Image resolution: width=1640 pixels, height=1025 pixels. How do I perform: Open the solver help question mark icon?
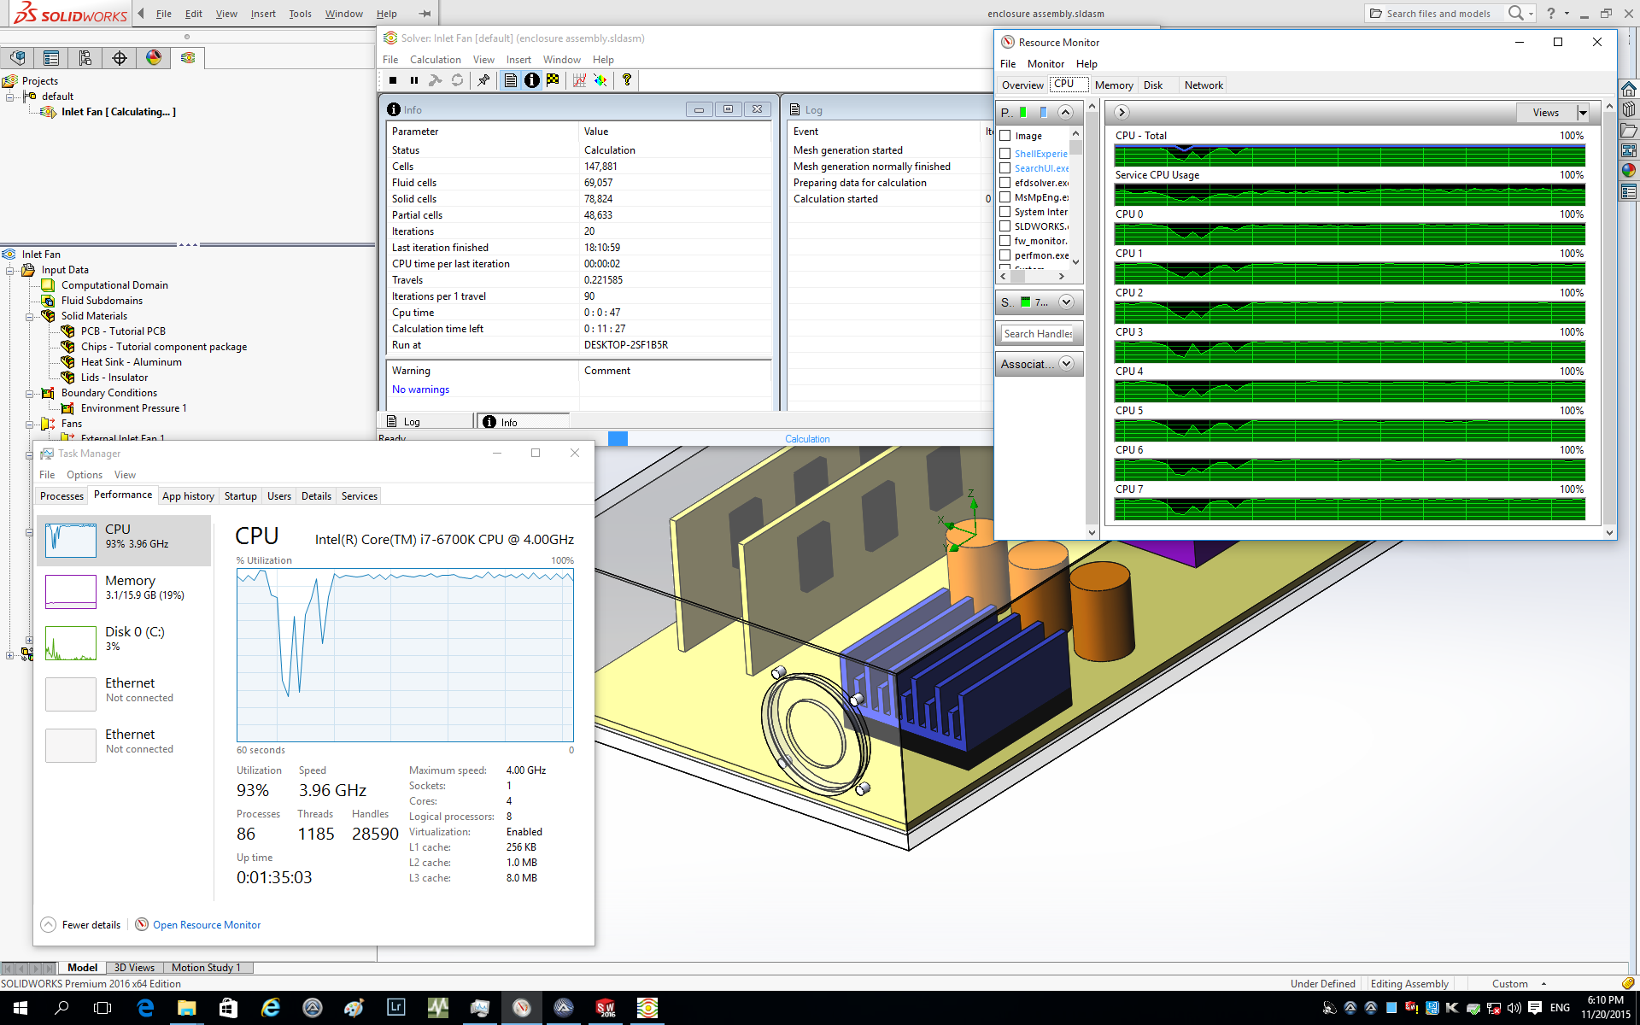click(x=627, y=80)
